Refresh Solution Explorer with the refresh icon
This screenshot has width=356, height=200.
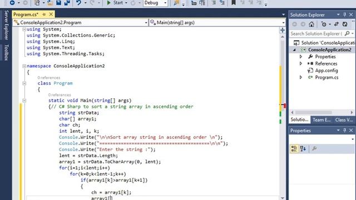point(345,24)
